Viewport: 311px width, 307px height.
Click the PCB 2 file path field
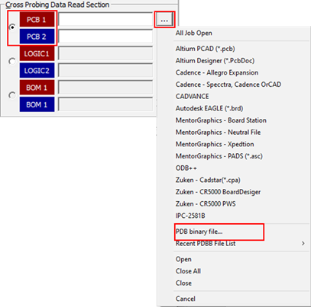click(105, 37)
